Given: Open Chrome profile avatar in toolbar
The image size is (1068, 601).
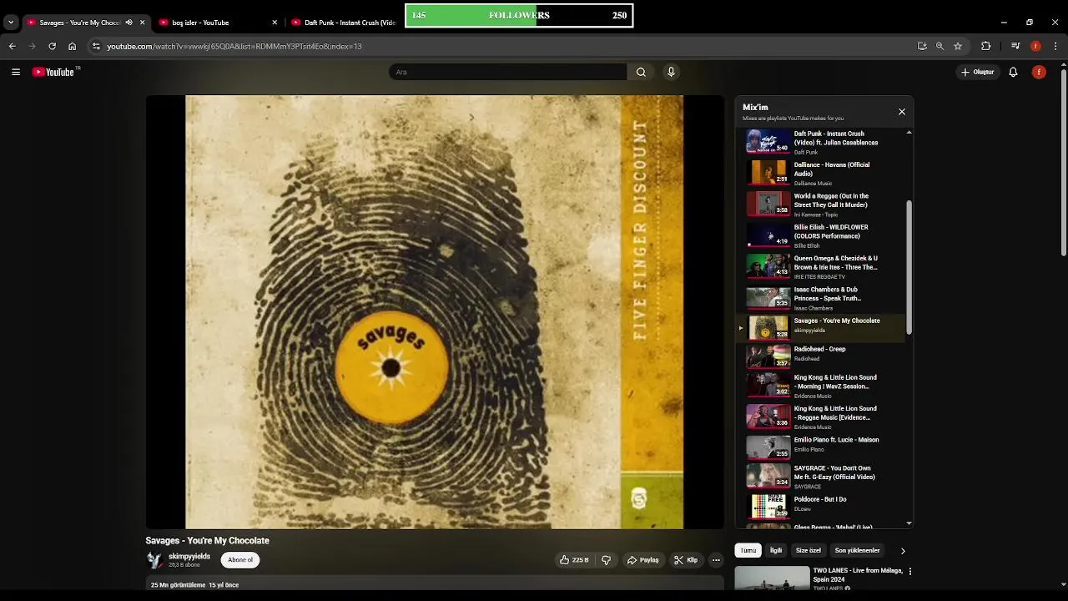Looking at the screenshot, I should point(1035,46).
